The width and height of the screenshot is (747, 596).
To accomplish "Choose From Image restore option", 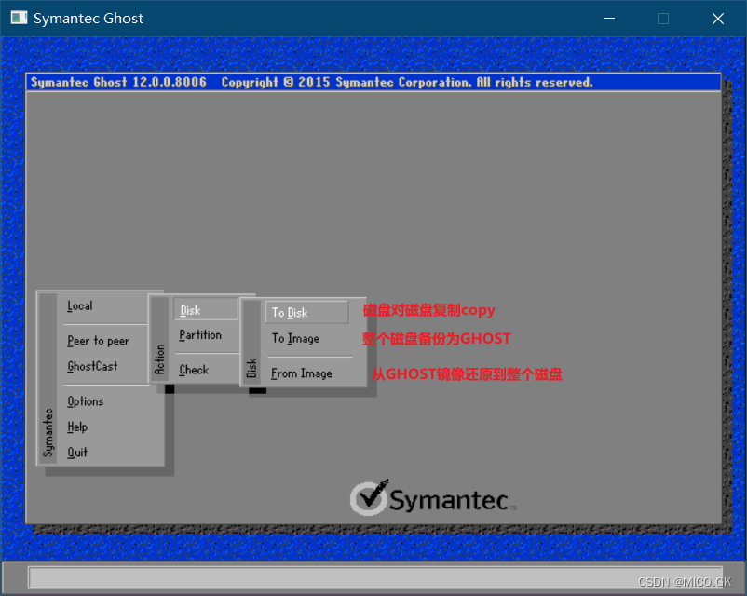I will 302,373.
